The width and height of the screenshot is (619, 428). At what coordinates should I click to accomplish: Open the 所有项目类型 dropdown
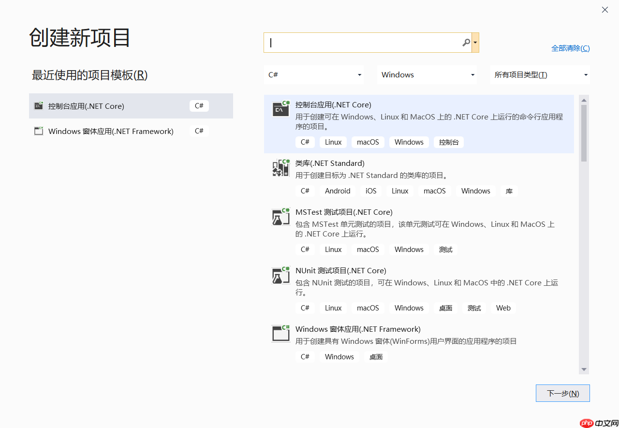click(x=539, y=74)
